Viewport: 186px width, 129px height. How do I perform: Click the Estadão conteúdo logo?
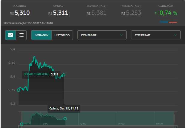click(x=168, y=22)
